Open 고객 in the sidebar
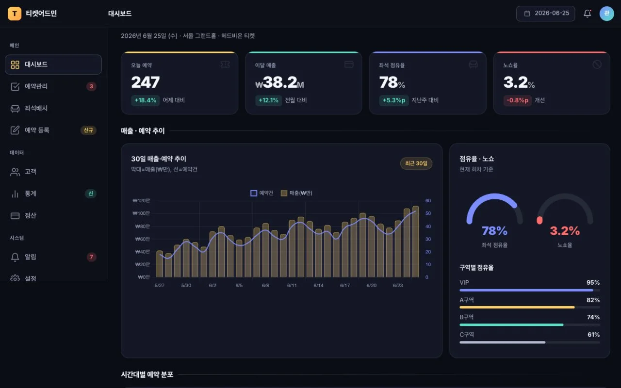Viewport: 621px width, 388px height. coord(53,172)
